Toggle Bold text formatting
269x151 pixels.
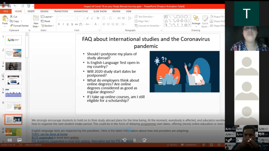click(59, 24)
